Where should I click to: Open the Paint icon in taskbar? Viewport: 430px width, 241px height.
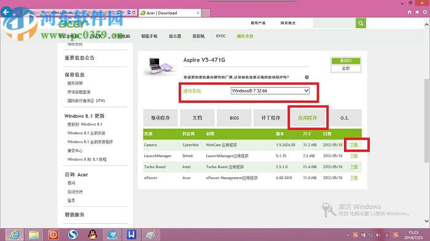click(x=151, y=235)
